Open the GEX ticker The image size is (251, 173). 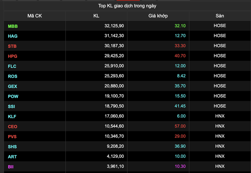(13, 86)
